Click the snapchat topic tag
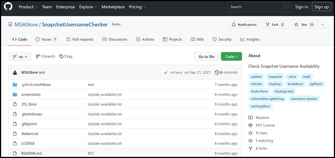335x158 pixels. click(275, 77)
